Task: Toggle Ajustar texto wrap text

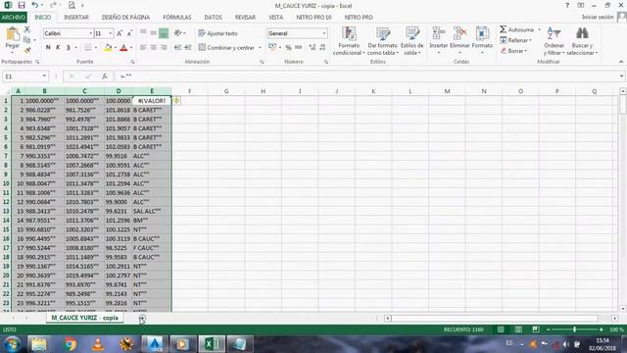Action: (217, 33)
